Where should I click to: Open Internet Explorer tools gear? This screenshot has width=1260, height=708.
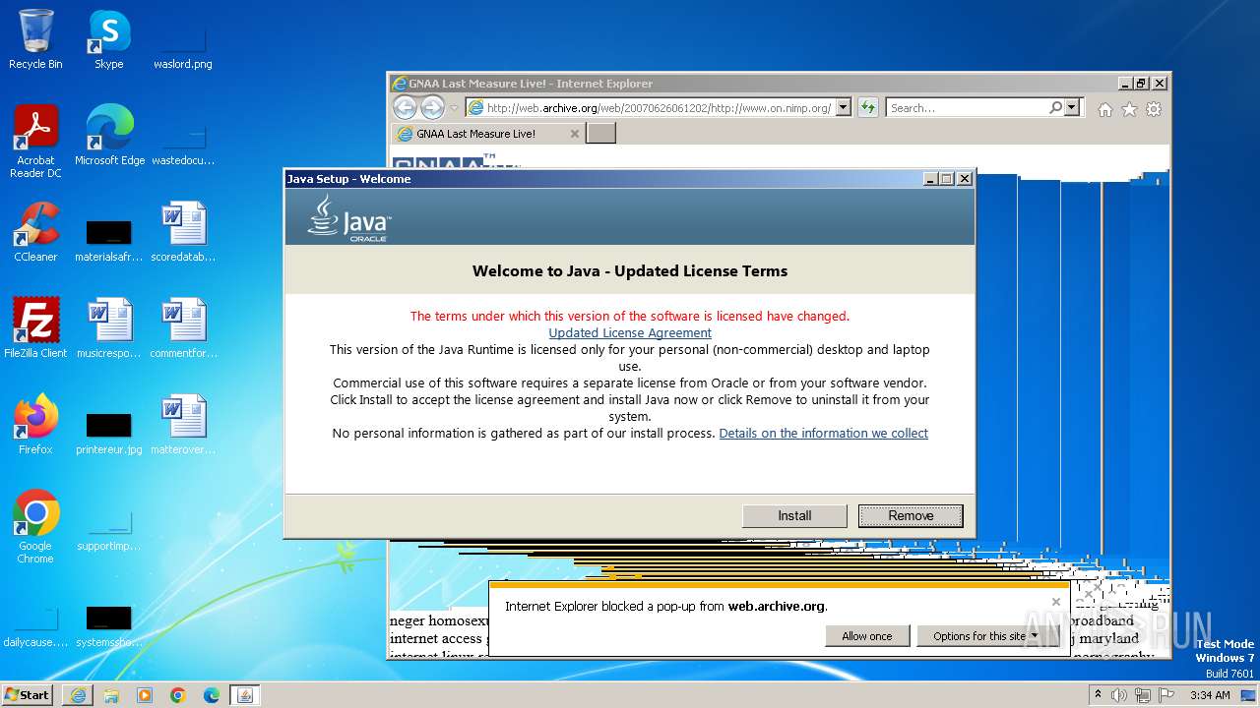click(x=1154, y=109)
